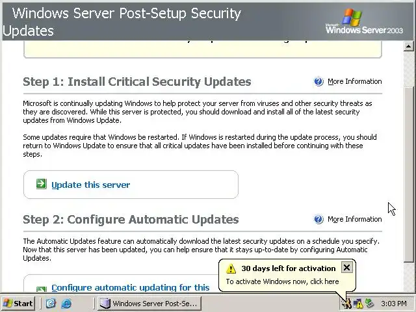Open More Information link for Step 2

[x=354, y=219]
